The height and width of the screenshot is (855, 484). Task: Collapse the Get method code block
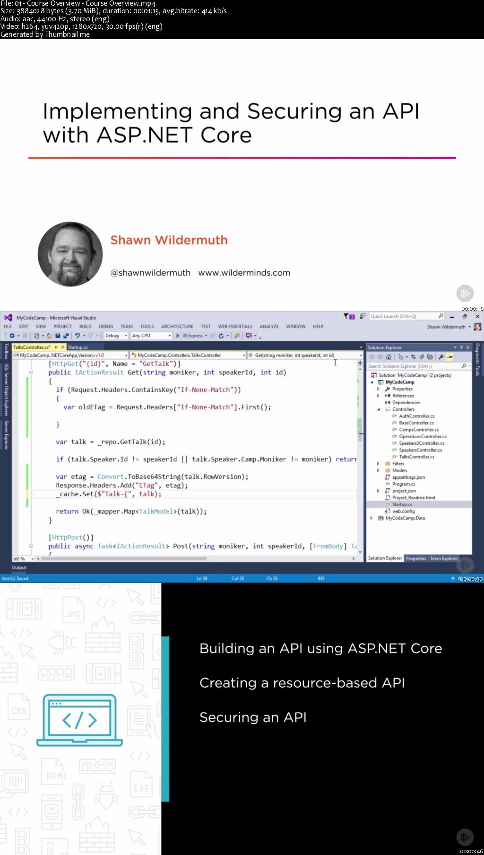pos(31,372)
